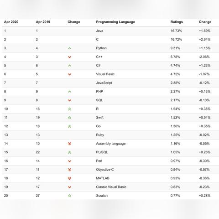Click the Programming Language column header
The height and width of the screenshot is (219, 219).
[x=115, y=22]
